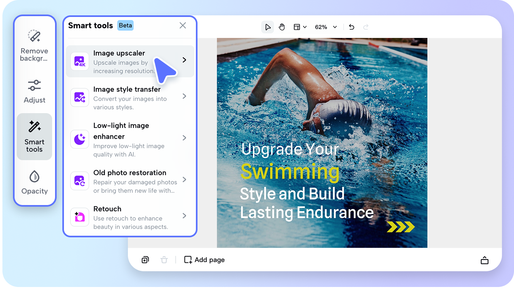Click the duplicate page icon
Screen dimensions: 514x289
tap(145, 260)
